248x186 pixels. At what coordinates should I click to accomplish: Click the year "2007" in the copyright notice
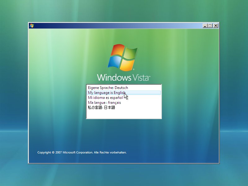58,153
